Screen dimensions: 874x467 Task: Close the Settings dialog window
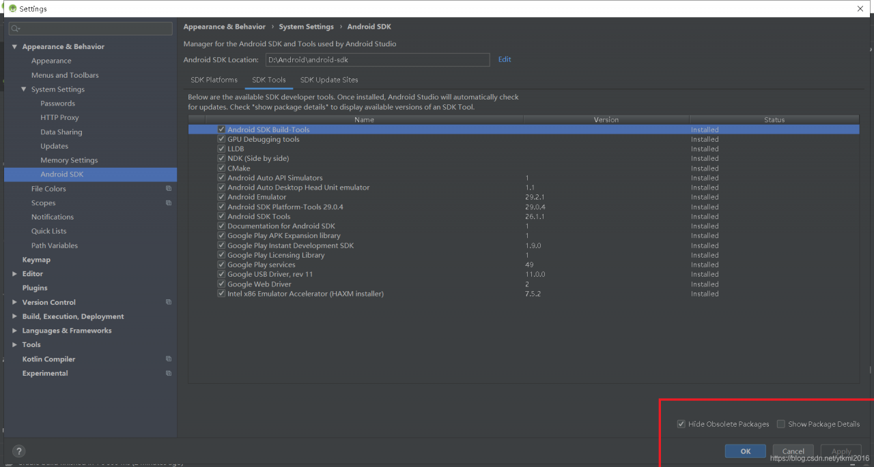pyautogui.click(x=860, y=8)
